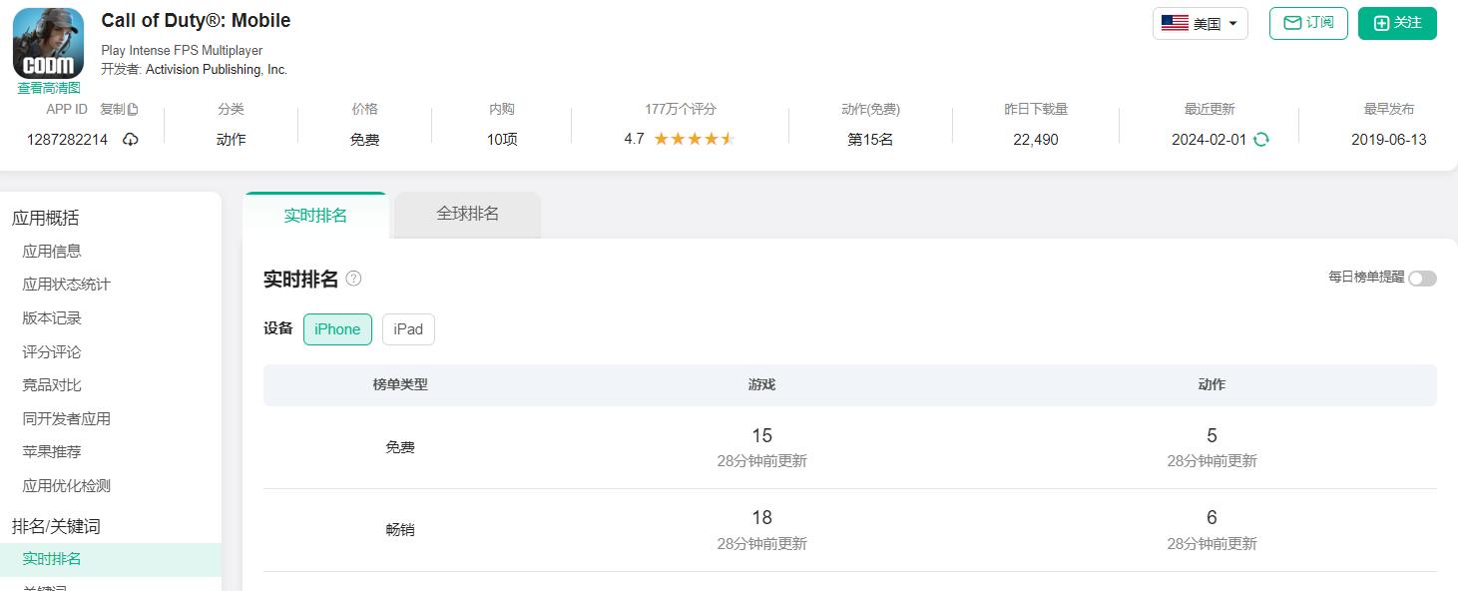Screen dimensions: 1458x591
Task: Open 查看高清图 link under app icon
Action: (48, 88)
